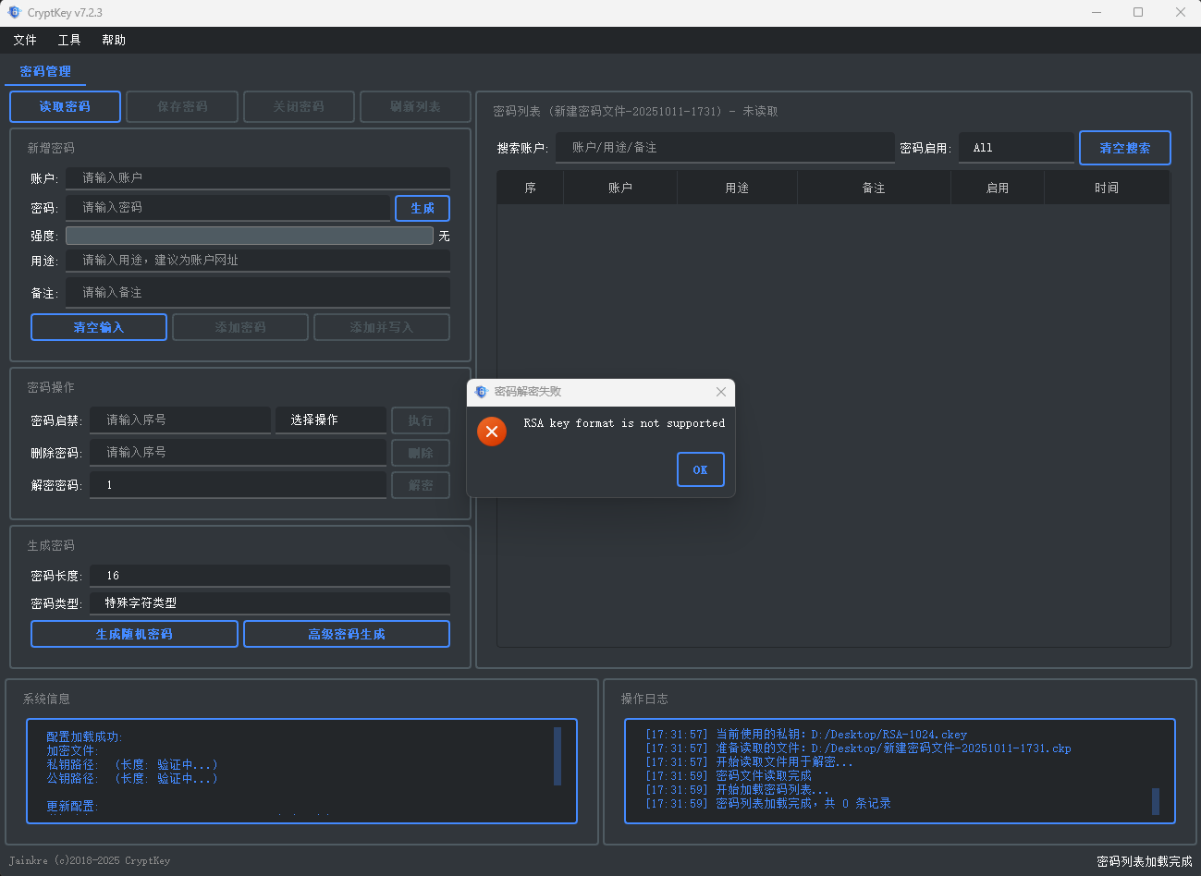This screenshot has width=1201, height=876.
Task: Click the password 强度 progress bar
Action: click(x=249, y=236)
